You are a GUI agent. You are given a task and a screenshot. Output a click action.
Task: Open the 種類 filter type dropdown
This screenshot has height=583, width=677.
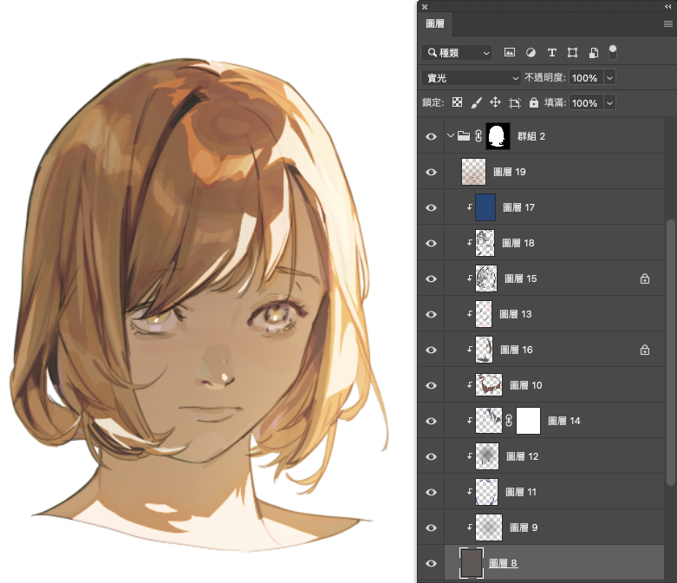coord(456,53)
